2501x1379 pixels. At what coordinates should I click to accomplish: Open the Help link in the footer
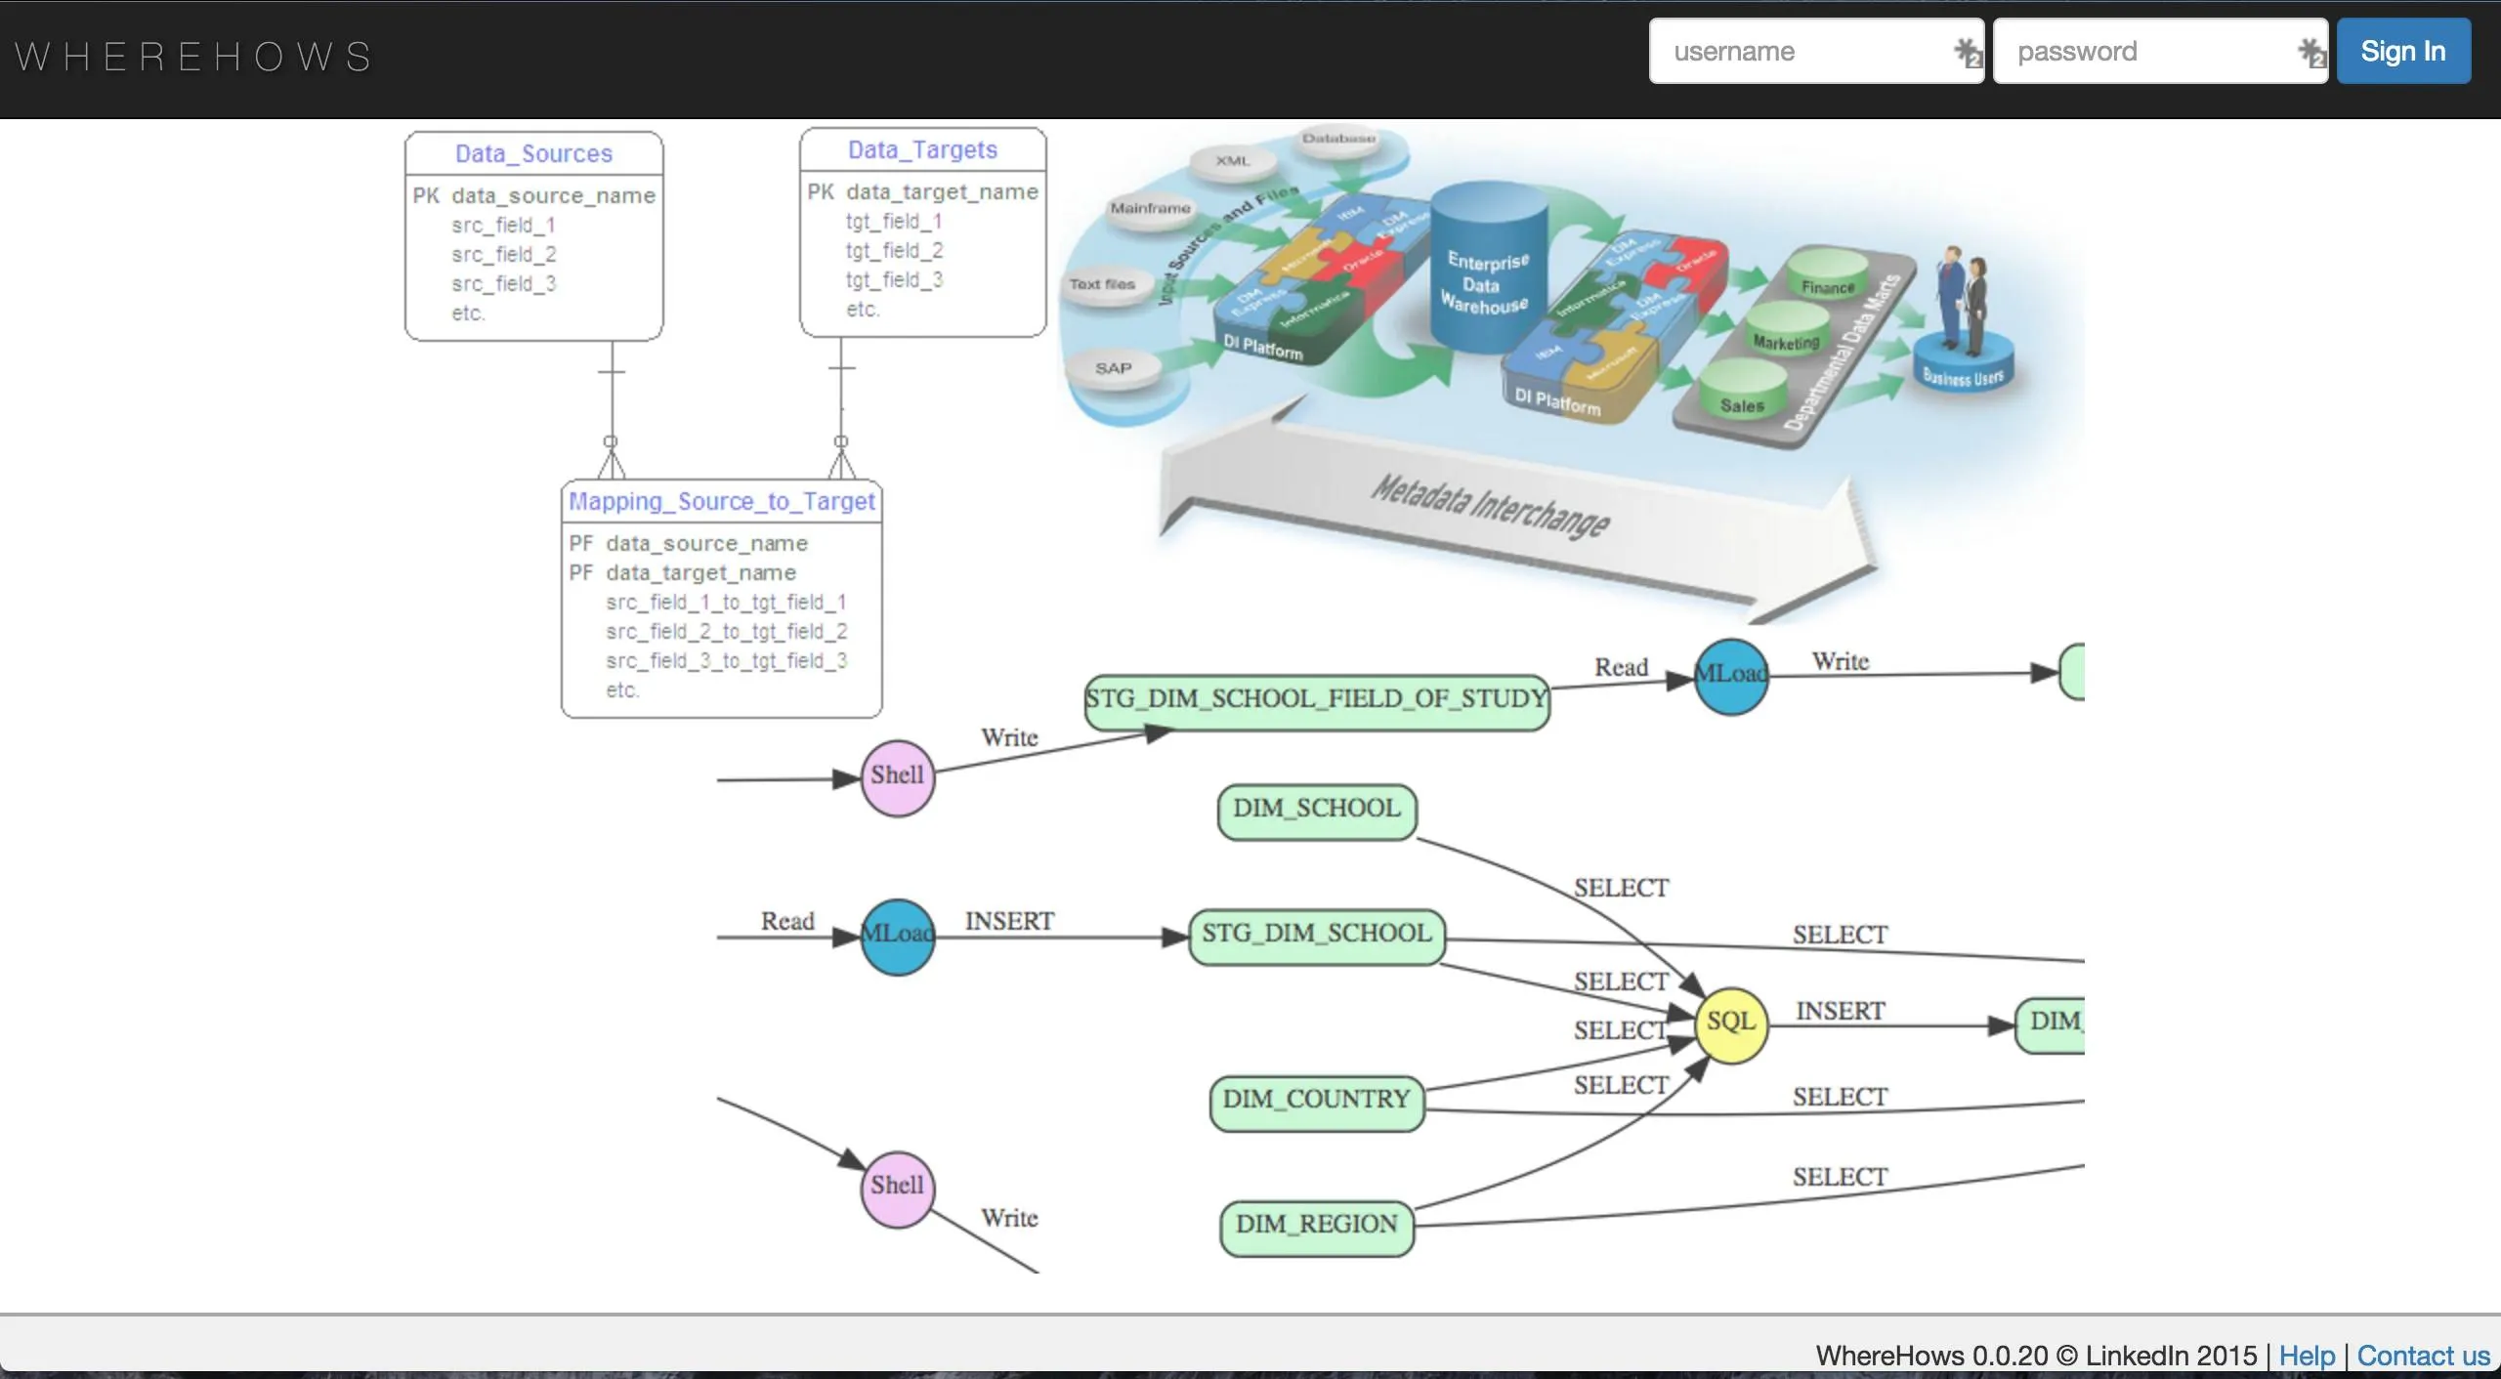2306,1355
